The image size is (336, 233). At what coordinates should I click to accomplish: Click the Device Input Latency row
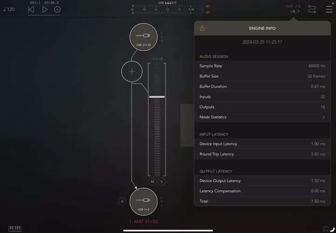point(262,144)
